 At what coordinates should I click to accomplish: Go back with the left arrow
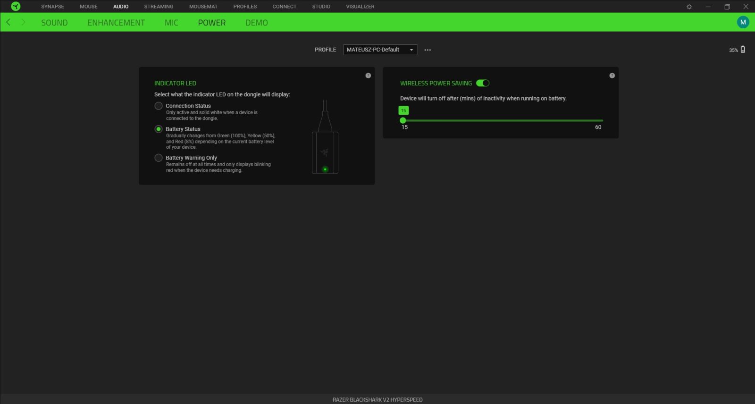pos(8,22)
